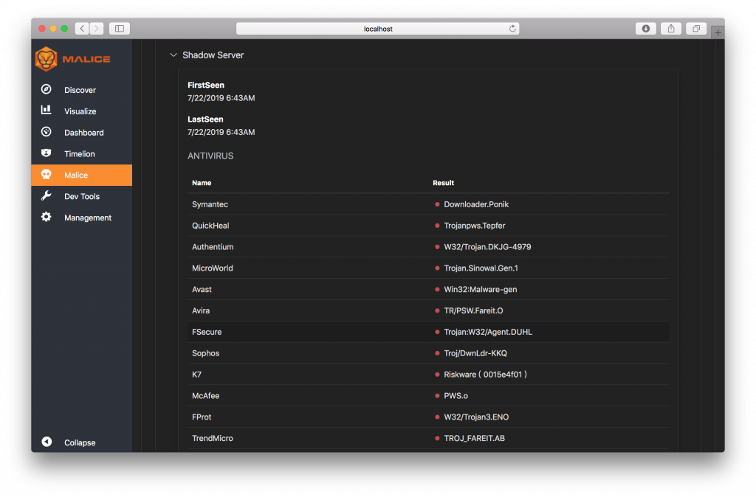This screenshot has height=497, width=756.
Task: Click the TR/PSW.Fareit.O result
Action: [473, 310]
